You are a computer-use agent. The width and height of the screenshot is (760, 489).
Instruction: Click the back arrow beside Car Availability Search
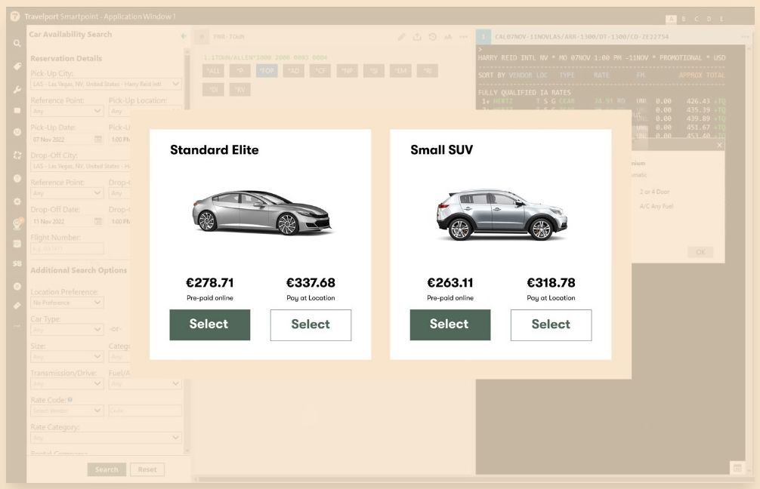pyautogui.click(x=184, y=35)
